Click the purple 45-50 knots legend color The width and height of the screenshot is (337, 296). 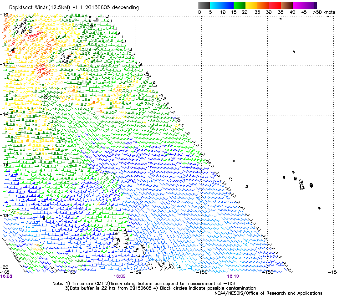[311, 5]
